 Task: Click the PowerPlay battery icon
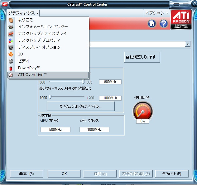pos(11,68)
